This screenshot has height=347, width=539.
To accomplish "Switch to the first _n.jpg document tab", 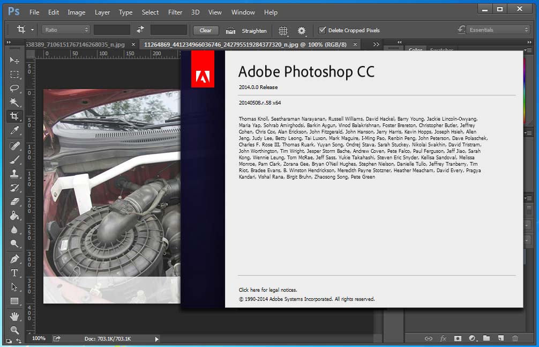I will point(75,45).
